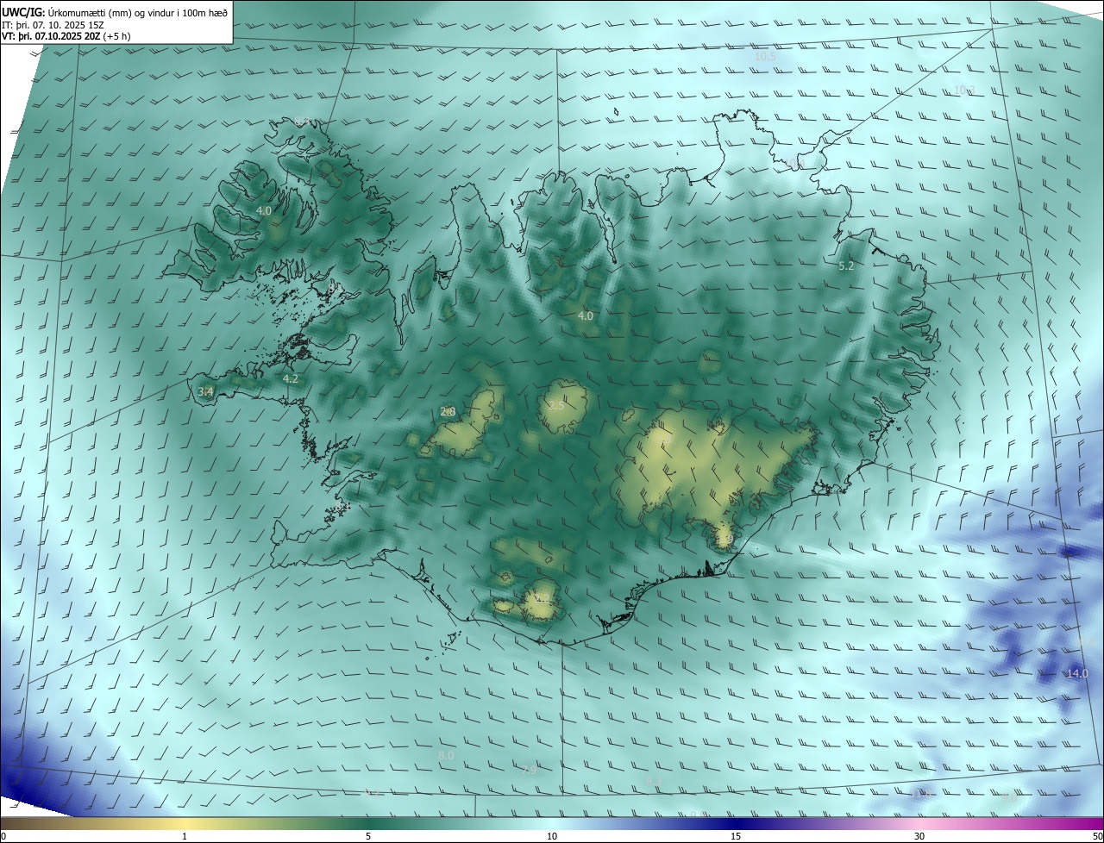Pick the pink color band above the 30 tick
The image size is (1104, 843).
coord(919,823)
